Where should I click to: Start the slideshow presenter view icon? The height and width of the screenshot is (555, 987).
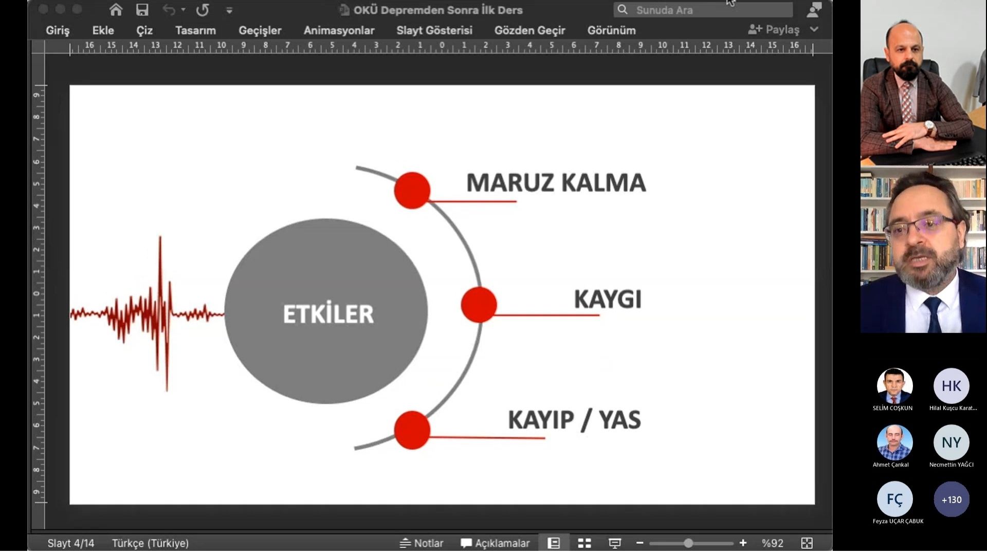coord(615,543)
